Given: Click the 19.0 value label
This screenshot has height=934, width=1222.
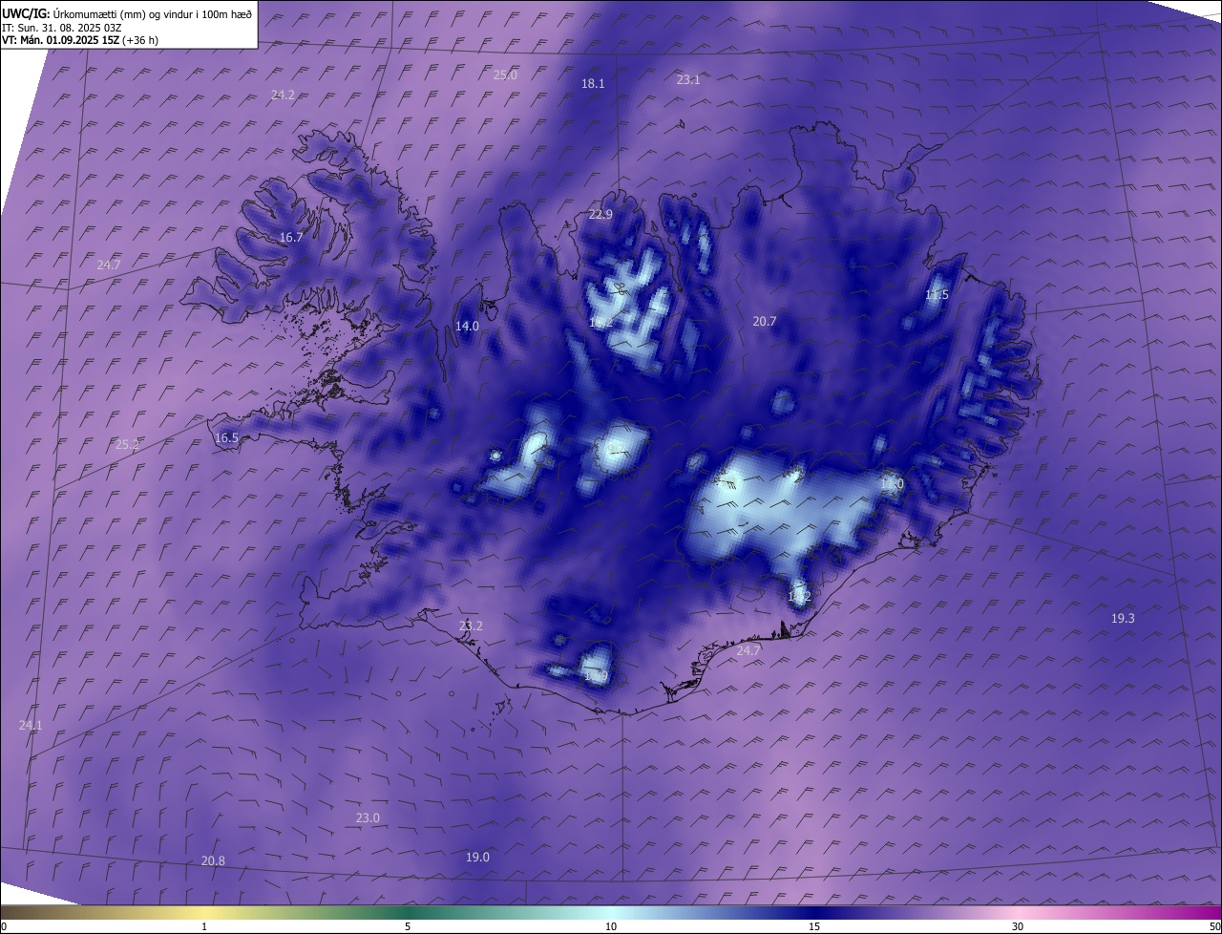Looking at the screenshot, I should 477,857.
